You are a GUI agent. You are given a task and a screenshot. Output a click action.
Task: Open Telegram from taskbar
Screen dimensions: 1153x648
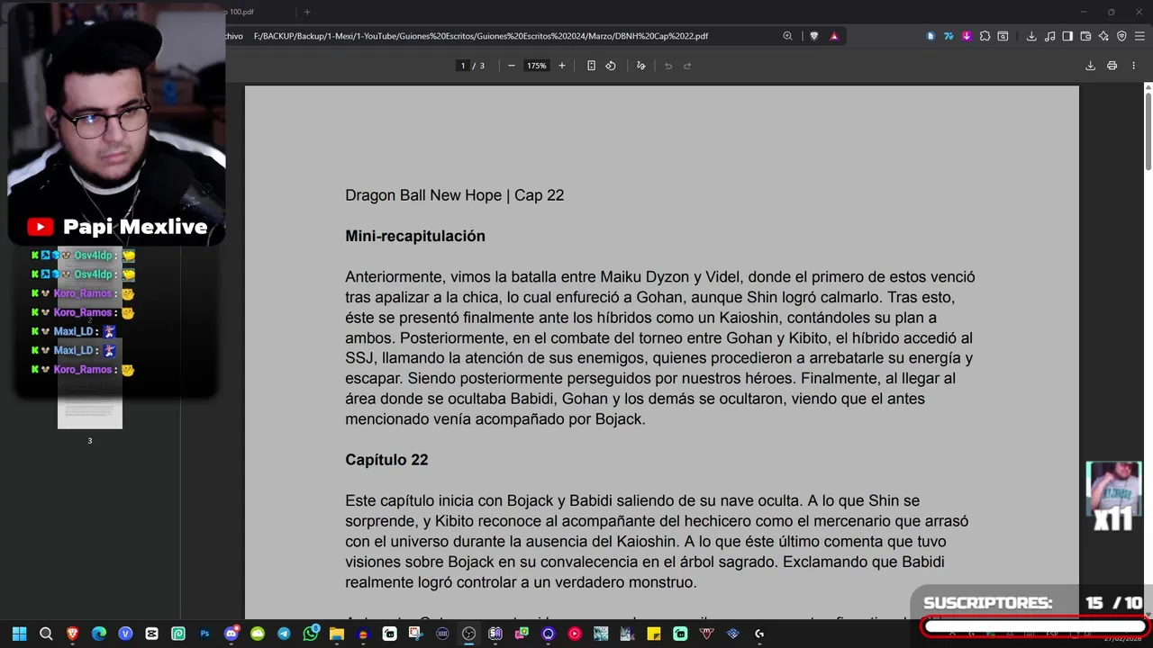pos(284,634)
